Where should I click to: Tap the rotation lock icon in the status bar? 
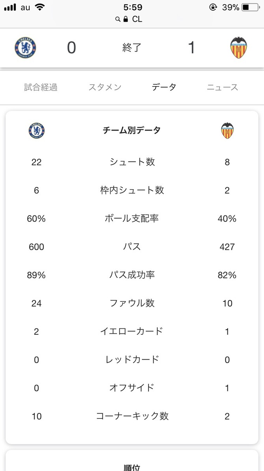[213, 7]
